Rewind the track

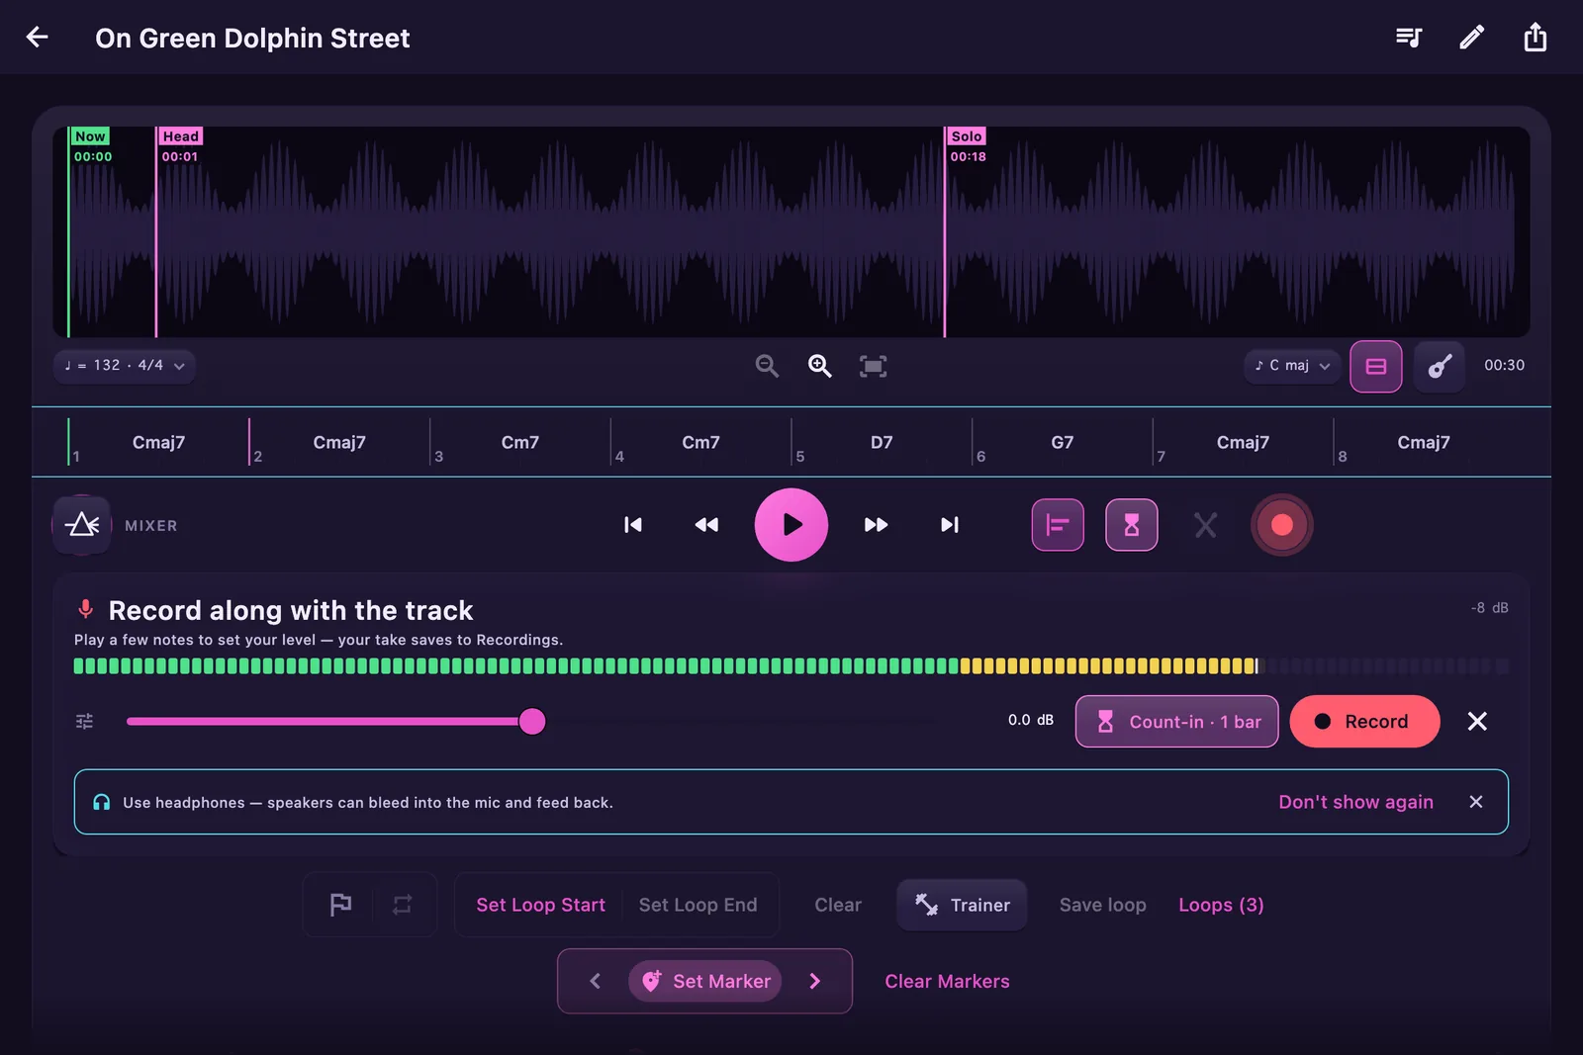pyautogui.click(x=706, y=525)
